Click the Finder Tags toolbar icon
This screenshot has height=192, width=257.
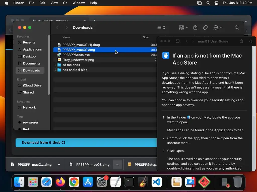click(x=205, y=27)
